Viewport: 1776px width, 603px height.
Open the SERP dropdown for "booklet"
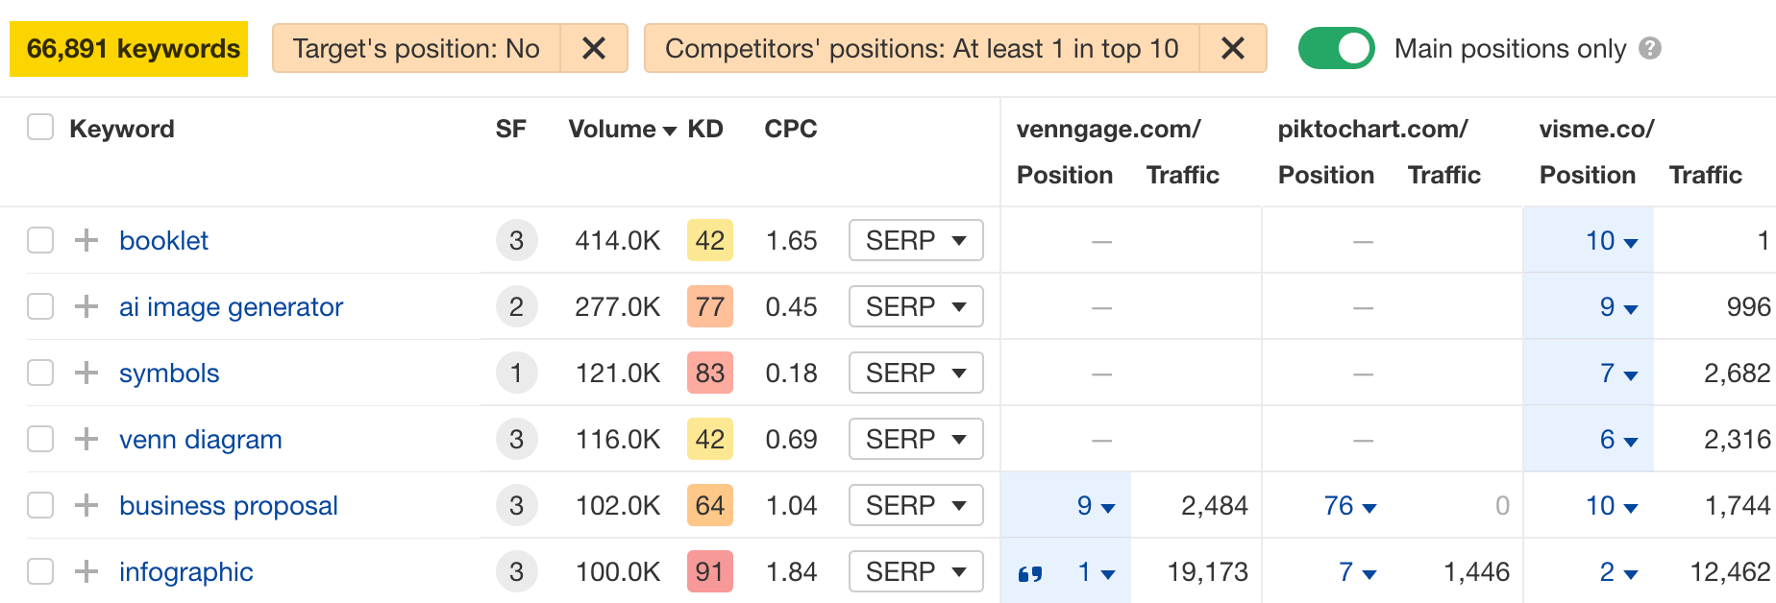[915, 240]
